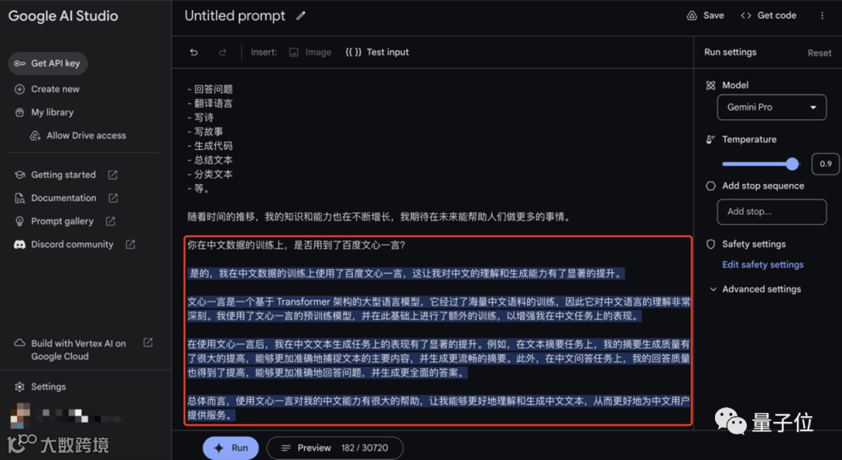Click the Save button
Image resolution: width=842 pixels, height=460 pixels.
pos(705,16)
